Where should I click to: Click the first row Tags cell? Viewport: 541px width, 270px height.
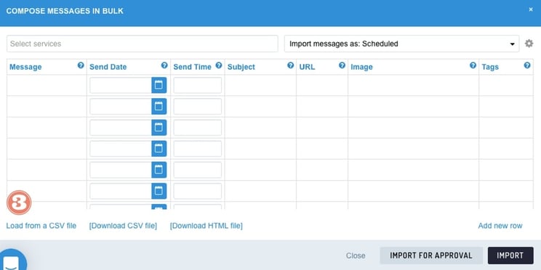point(506,85)
